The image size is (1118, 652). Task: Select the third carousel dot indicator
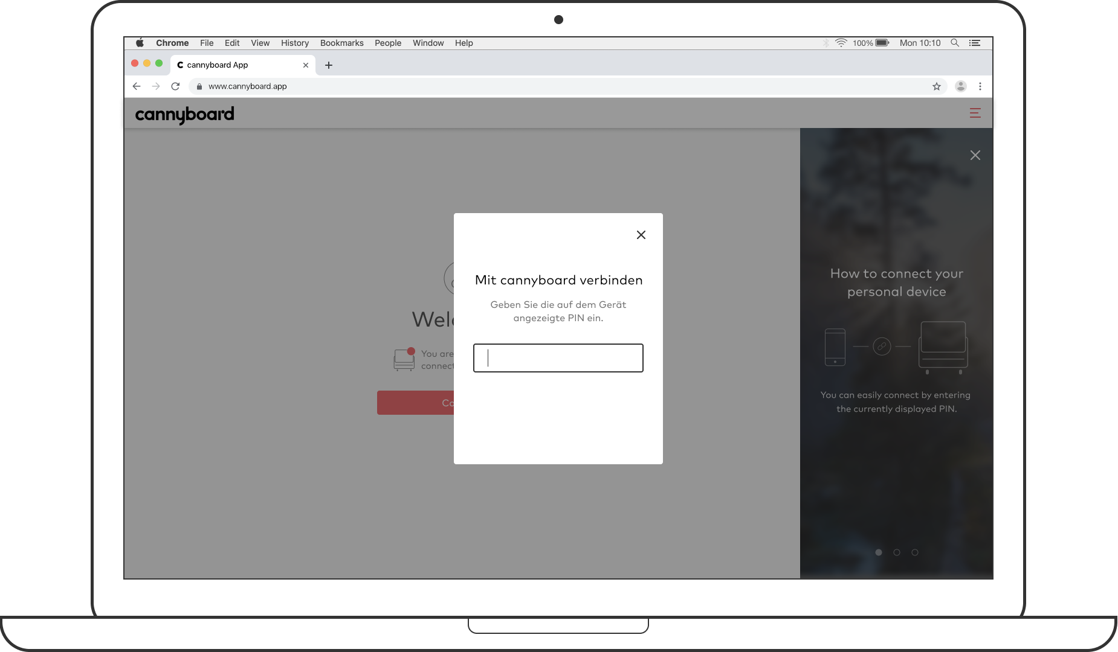(915, 552)
